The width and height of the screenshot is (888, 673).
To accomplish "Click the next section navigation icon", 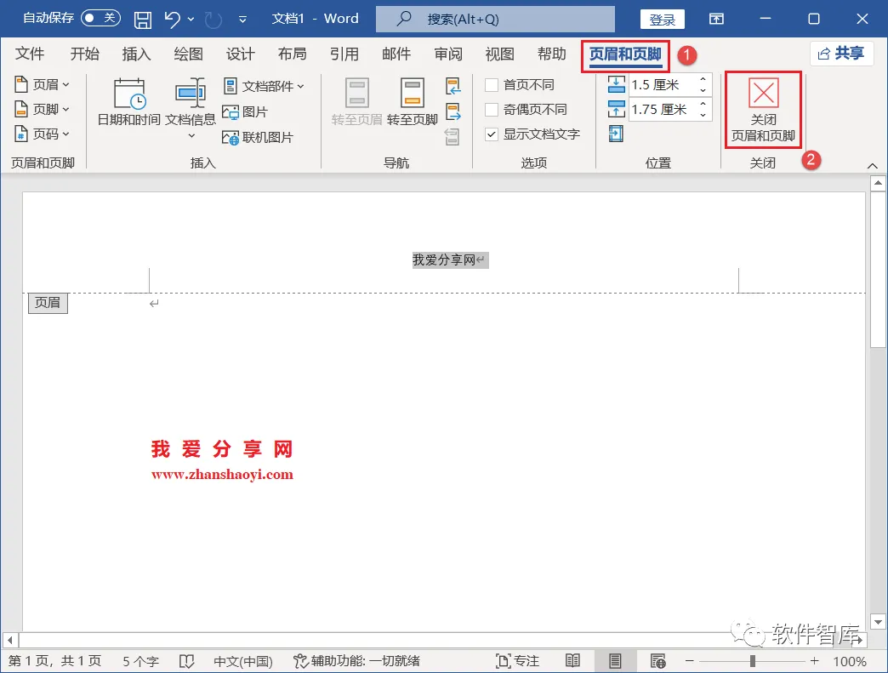I will pyautogui.click(x=453, y=111).
